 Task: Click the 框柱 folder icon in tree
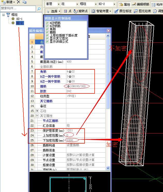click(x=8, y=15)
